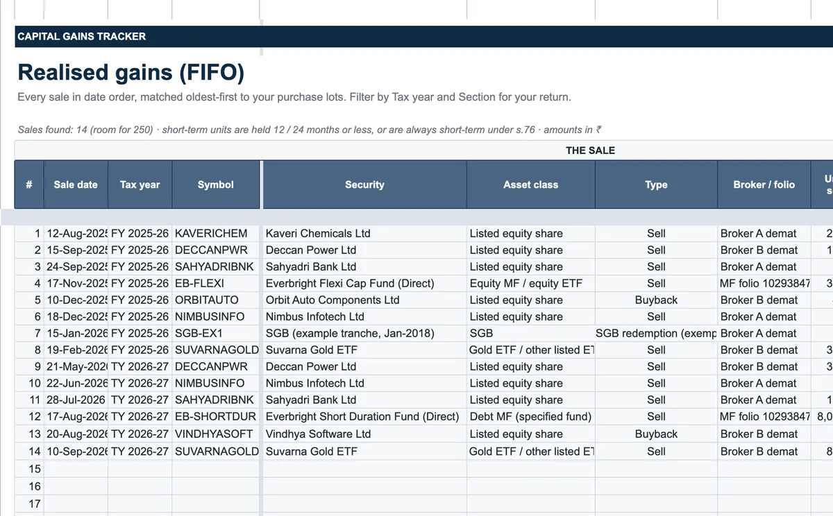This screenshot has width=833, height=516.
Task: Click the sale date 12-Aug-2025 cell
Action: pos(76,234)
